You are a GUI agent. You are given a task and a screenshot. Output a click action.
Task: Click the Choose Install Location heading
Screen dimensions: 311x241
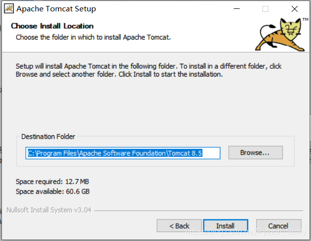[x=52, y=26]
